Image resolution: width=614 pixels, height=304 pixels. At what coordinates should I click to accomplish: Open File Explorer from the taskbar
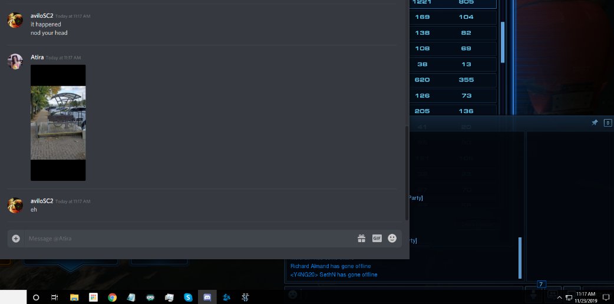(74, 298)
